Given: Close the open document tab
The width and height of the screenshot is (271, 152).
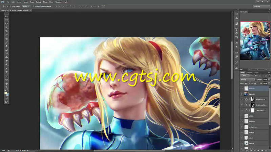Looking at the screenshot, I should (30, 10).
